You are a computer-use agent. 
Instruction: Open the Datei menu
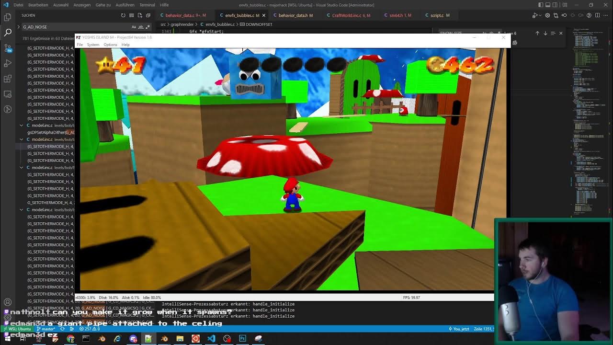coord(18,5)
